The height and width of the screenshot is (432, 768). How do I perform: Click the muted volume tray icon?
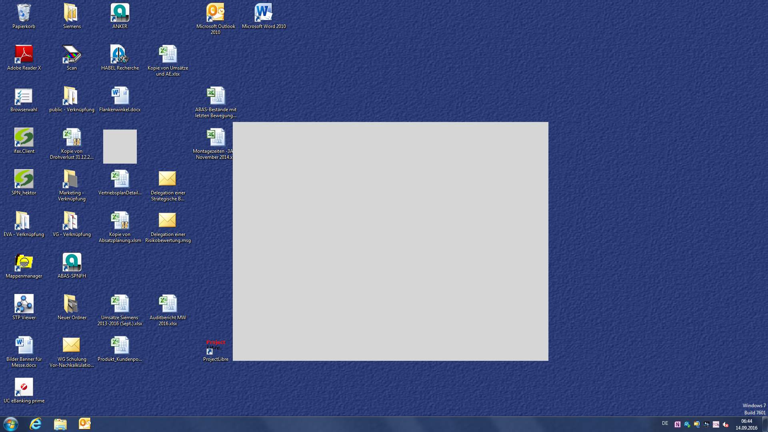tap(726, 424)
